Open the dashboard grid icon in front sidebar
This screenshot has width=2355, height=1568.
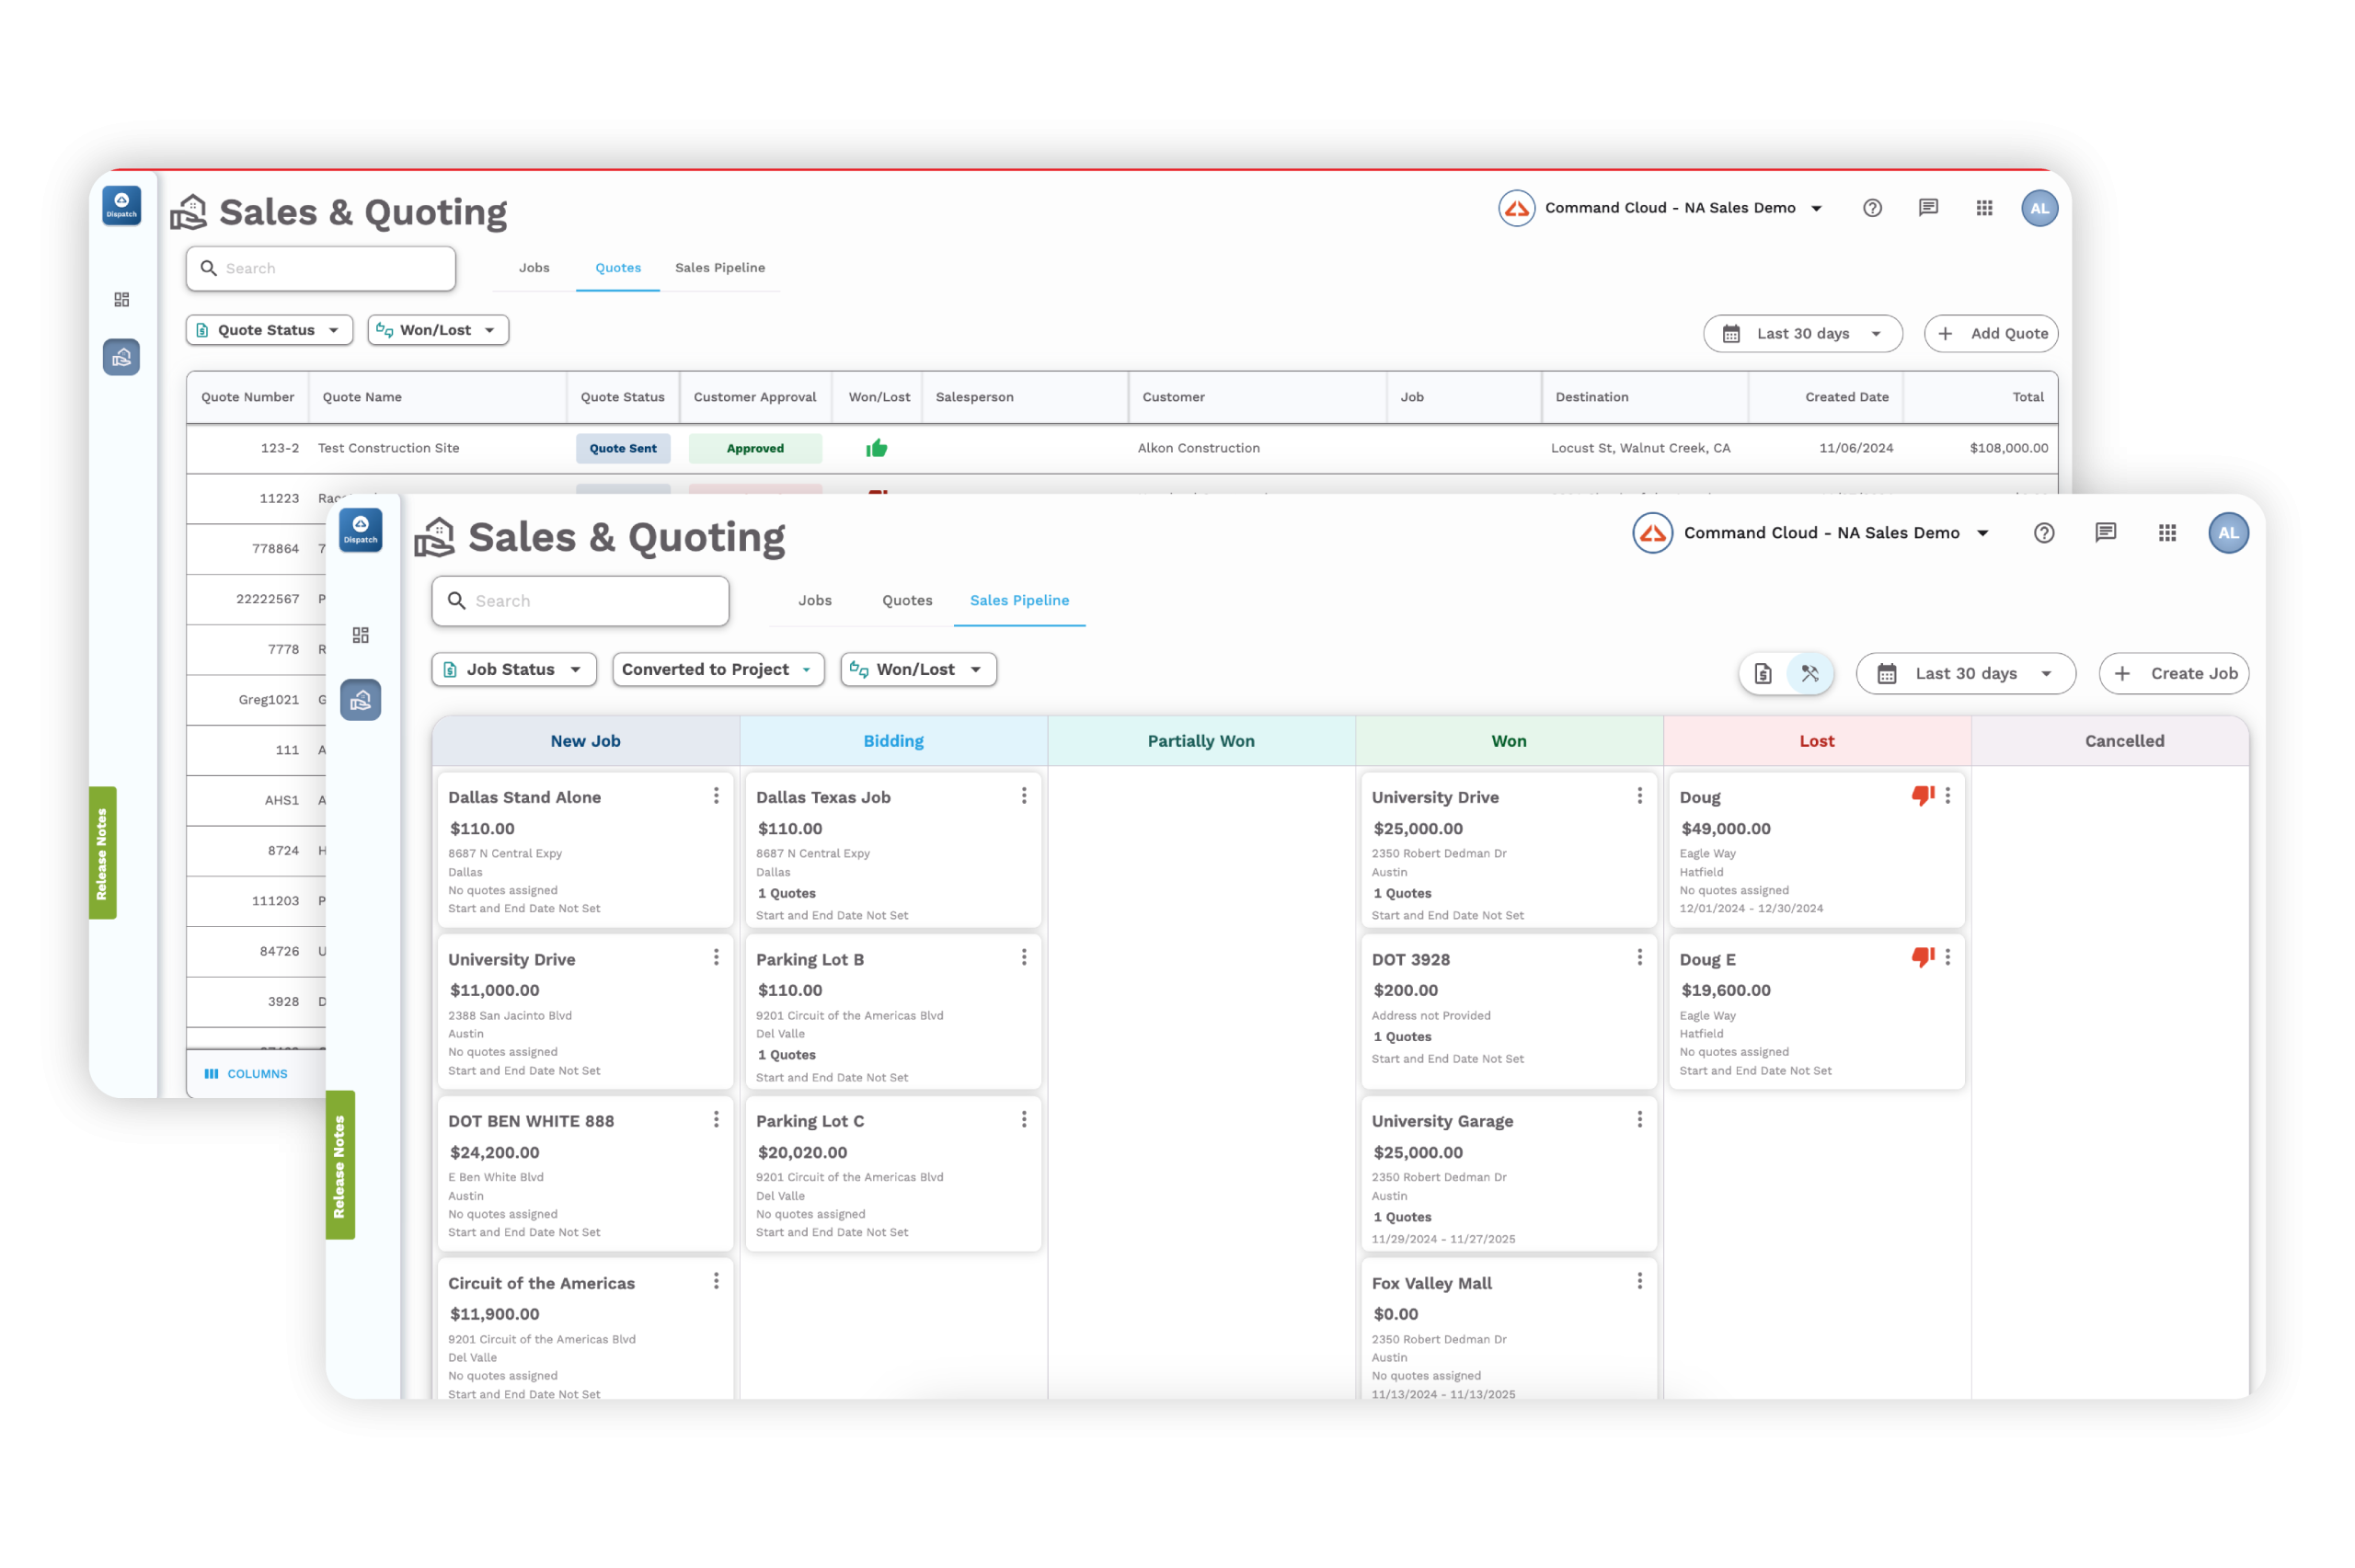(361, 635)
